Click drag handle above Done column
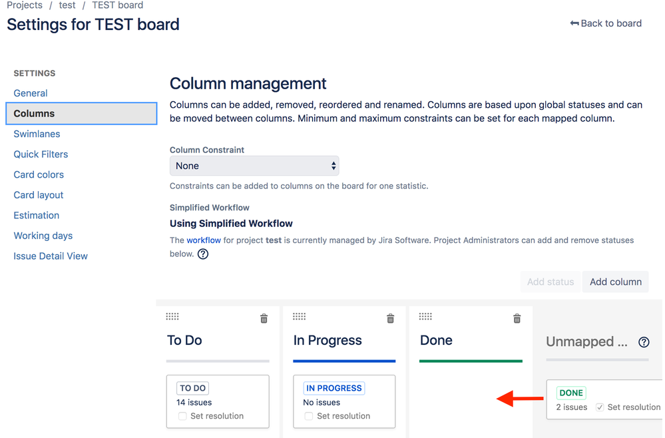The height and width of the screenshot is (438, 665). tap(425, 316)
